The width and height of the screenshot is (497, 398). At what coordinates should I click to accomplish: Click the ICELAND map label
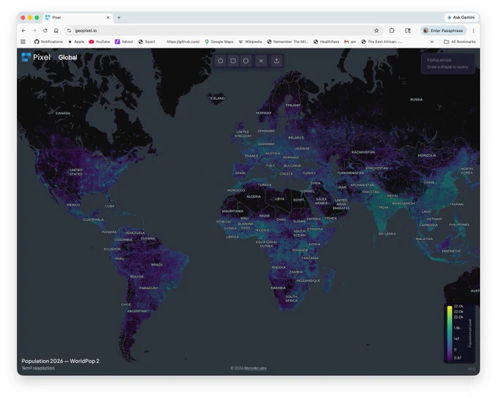pos(218,98)
